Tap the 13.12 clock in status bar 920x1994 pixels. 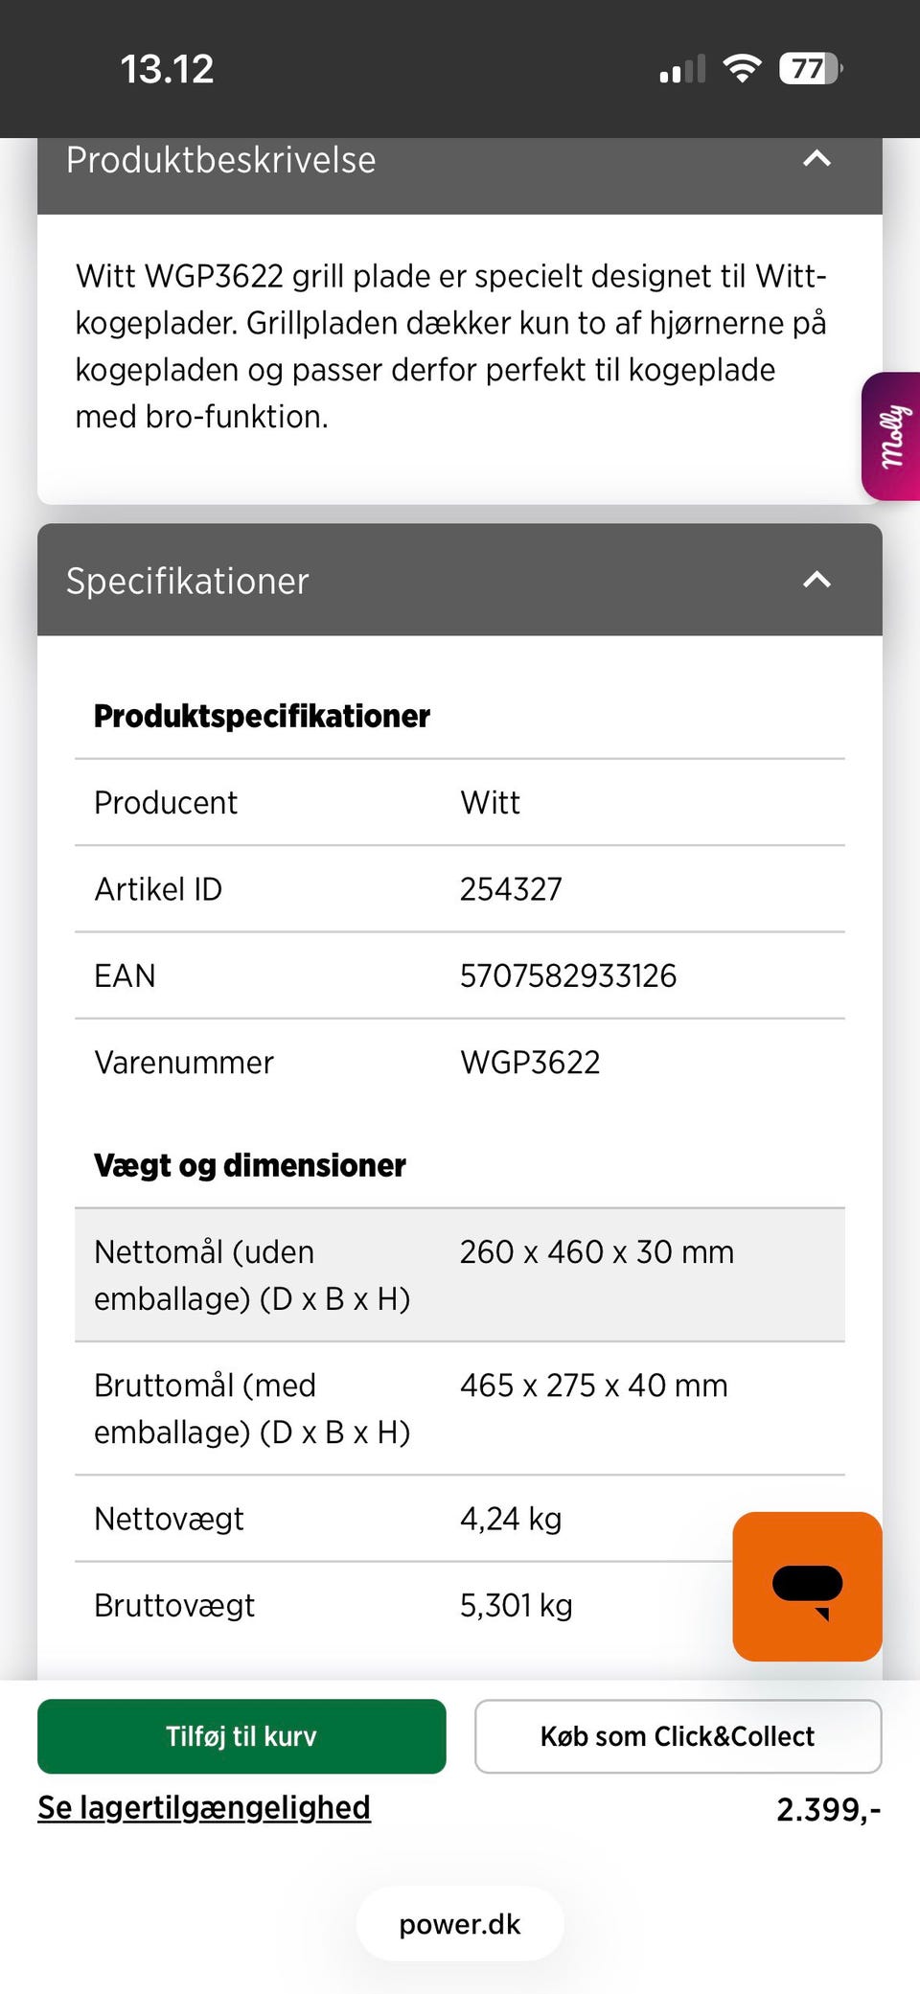[x=167, y=69]
